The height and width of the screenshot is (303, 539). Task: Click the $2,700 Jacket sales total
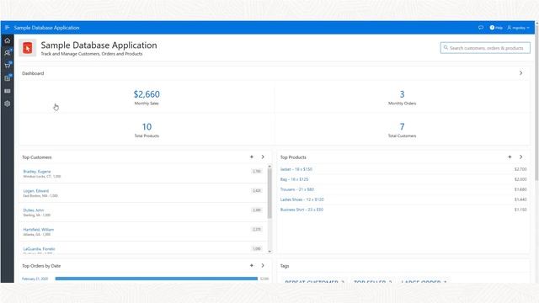tap(520, 169)
